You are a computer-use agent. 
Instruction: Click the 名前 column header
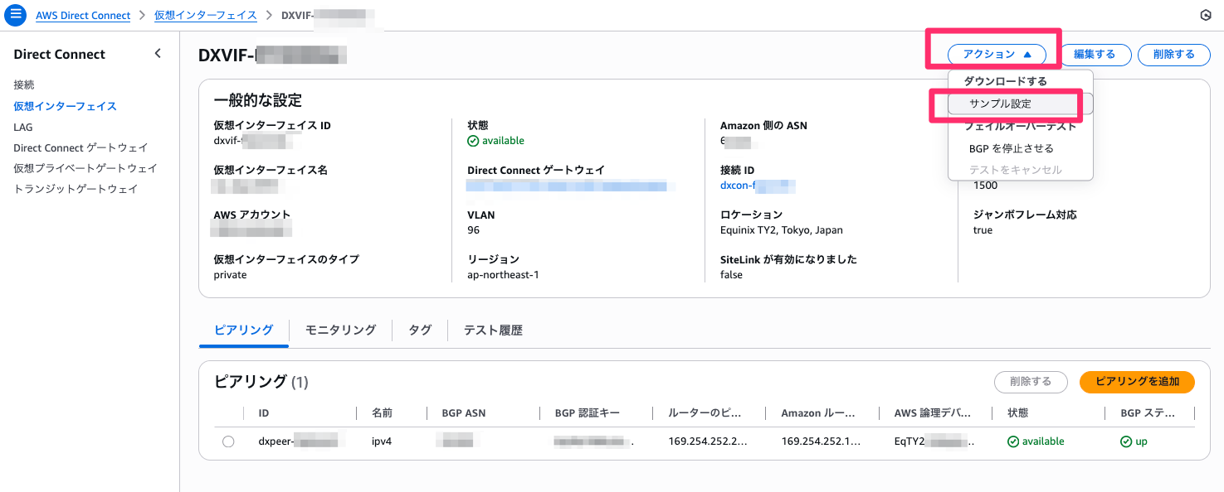(382, 413)
